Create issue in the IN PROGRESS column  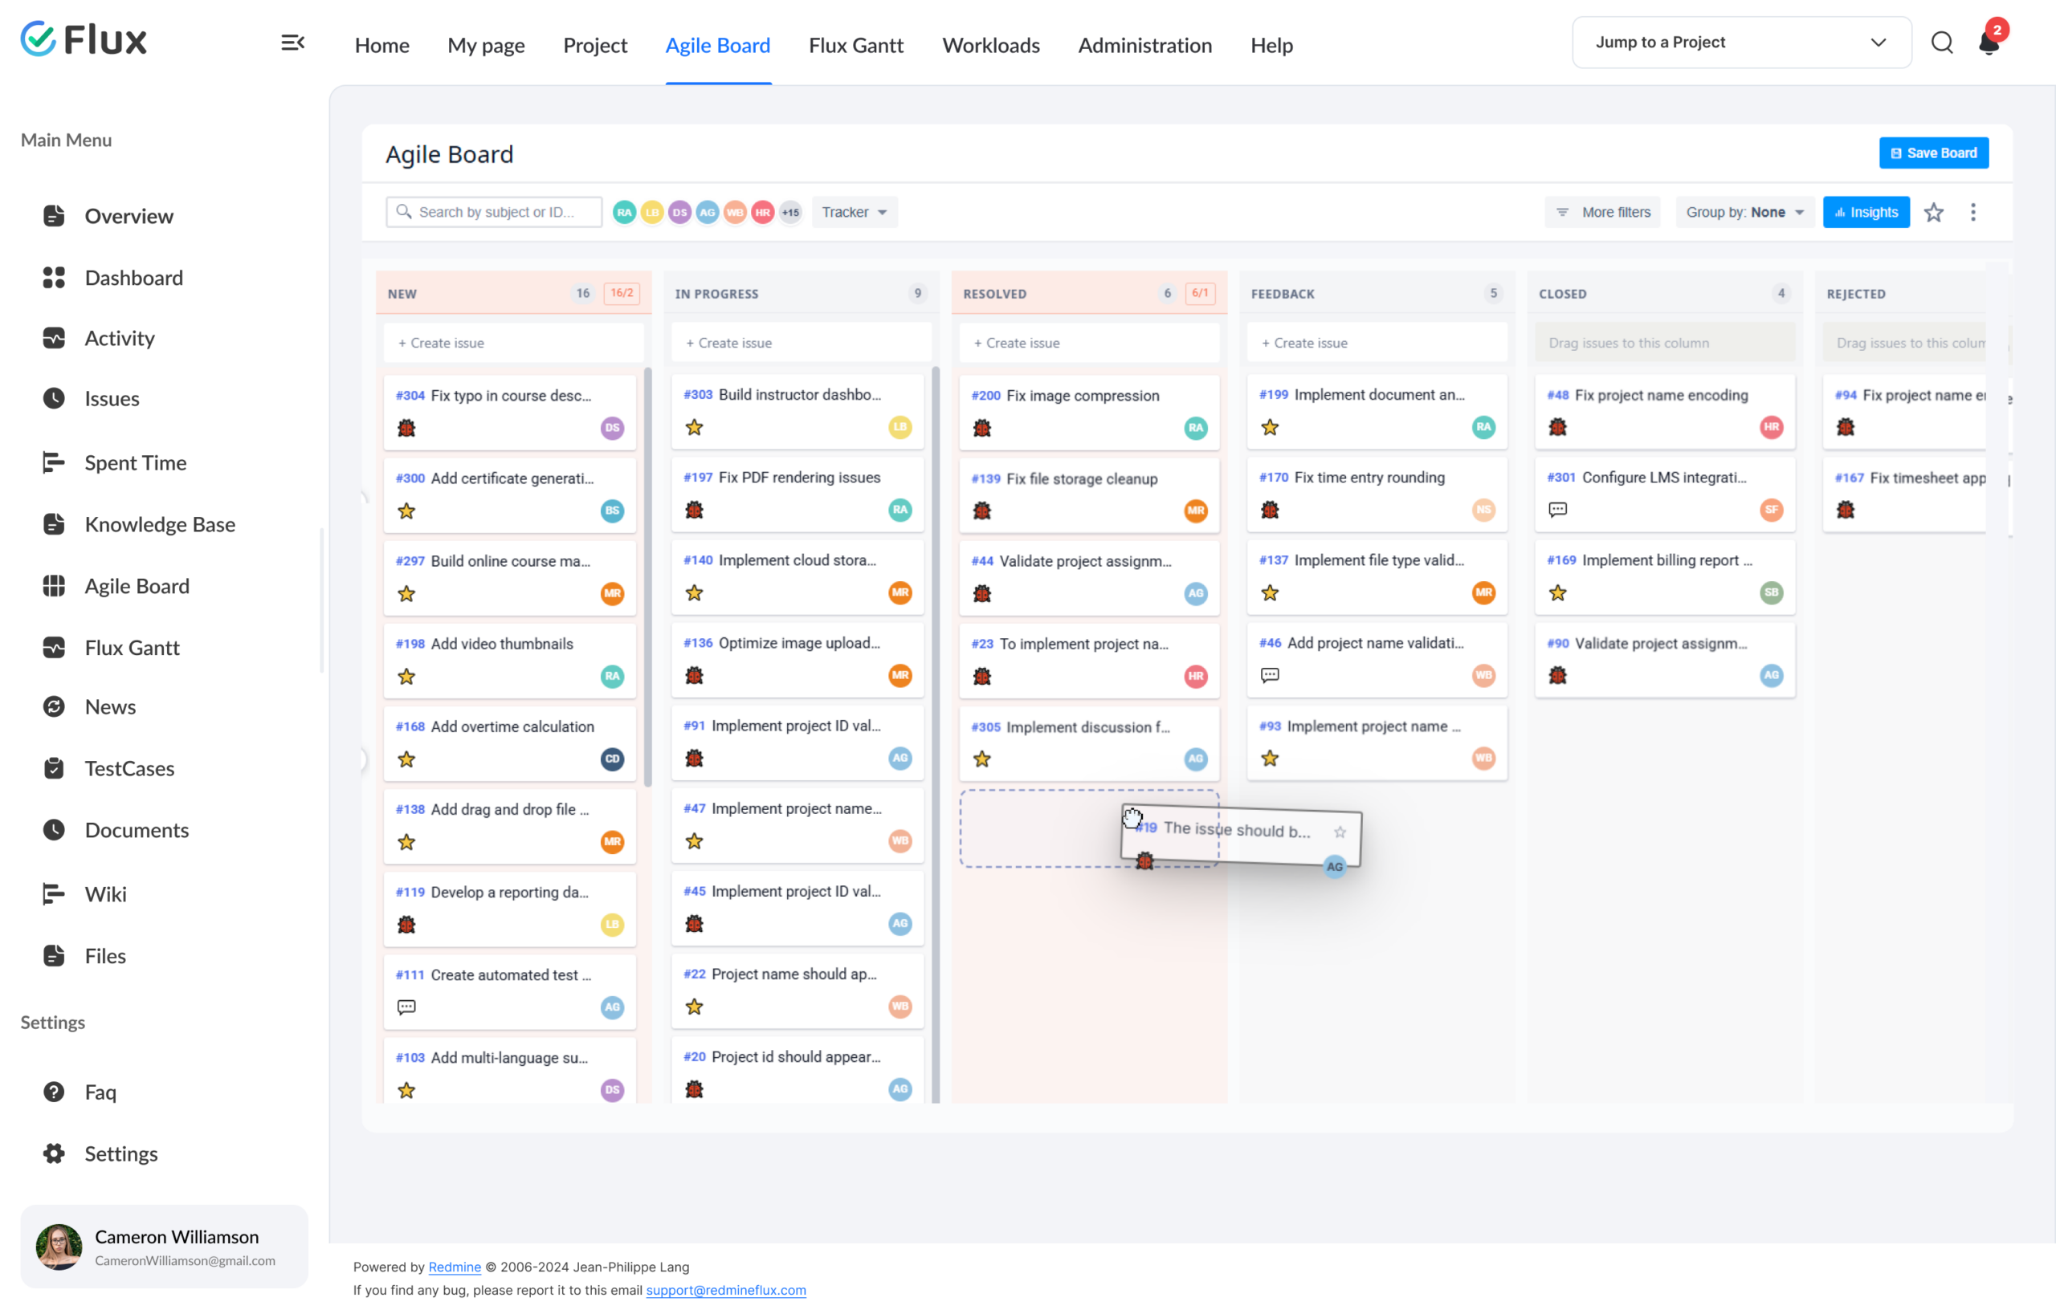pos(801,342)
